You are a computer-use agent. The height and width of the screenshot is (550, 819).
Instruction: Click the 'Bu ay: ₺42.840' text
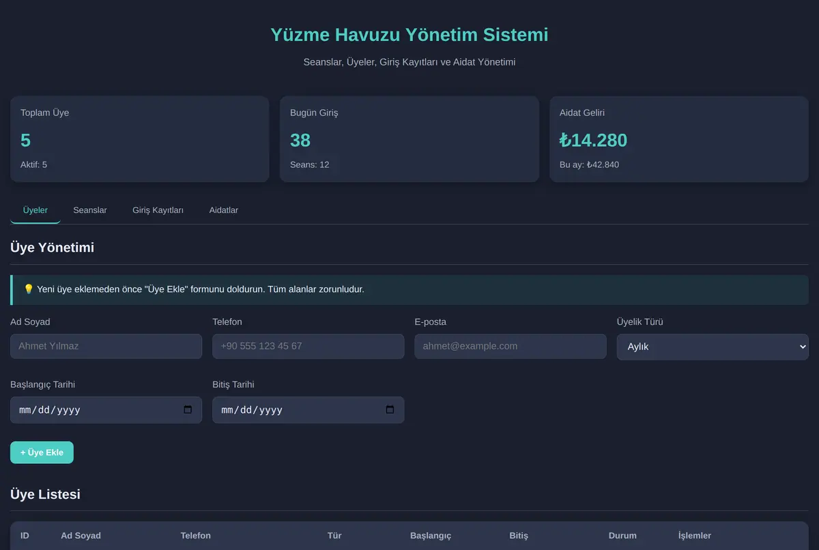pos(589,164)
